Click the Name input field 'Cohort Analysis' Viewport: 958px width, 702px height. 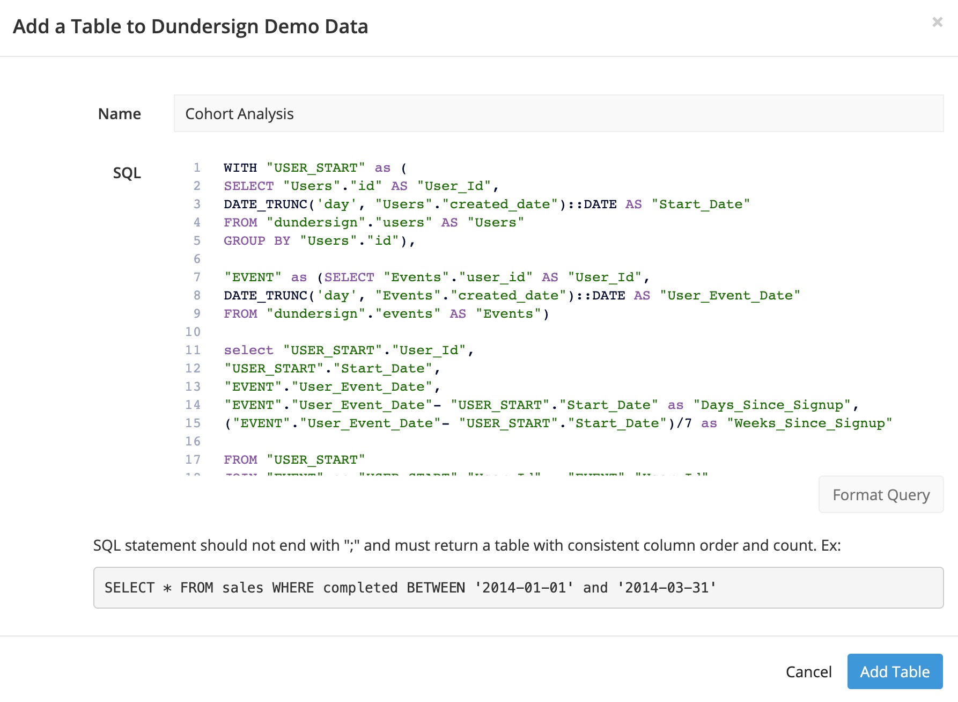coord(558,113)
